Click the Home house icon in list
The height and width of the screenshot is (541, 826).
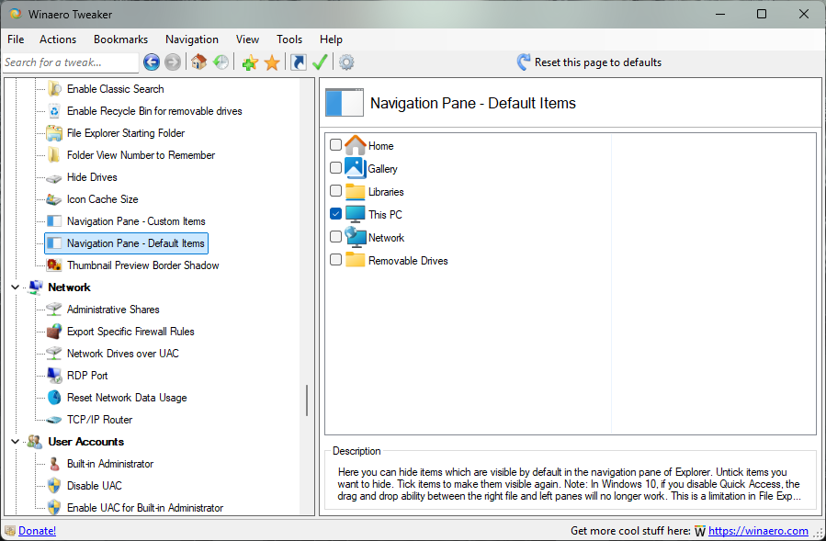(x=355, y=145)
